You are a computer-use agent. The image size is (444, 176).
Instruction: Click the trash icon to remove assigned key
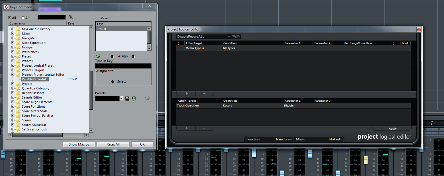tap(98, 56)
